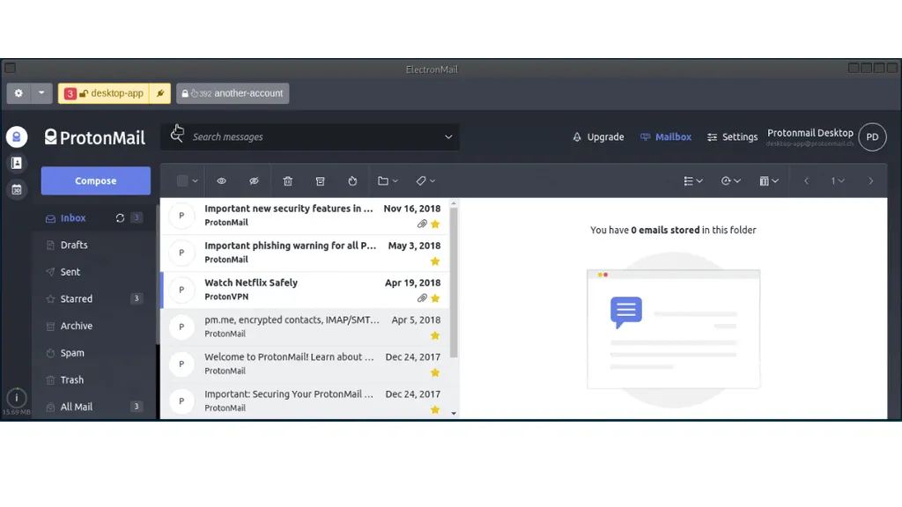Compose a new message
This screenshot has width=902, height=507.
click(x=95, y=180)
